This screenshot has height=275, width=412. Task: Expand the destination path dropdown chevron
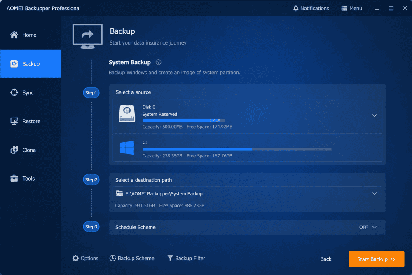click(375, 193)
